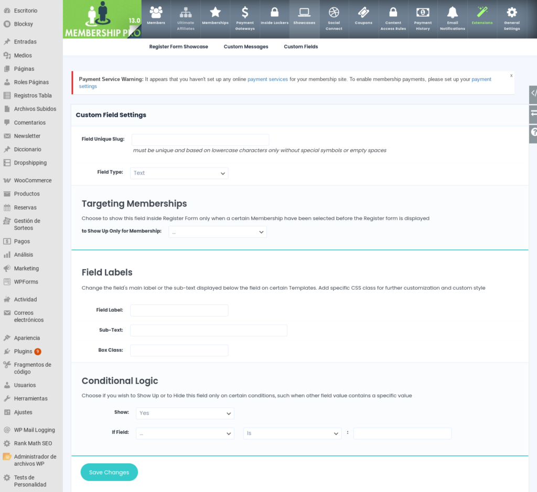This screenshot has height=492, width=537.
Task: Focus the Field Label input
Action: coord(179,310)
